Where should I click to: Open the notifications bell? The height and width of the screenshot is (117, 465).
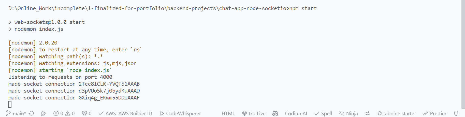(456, 113)
